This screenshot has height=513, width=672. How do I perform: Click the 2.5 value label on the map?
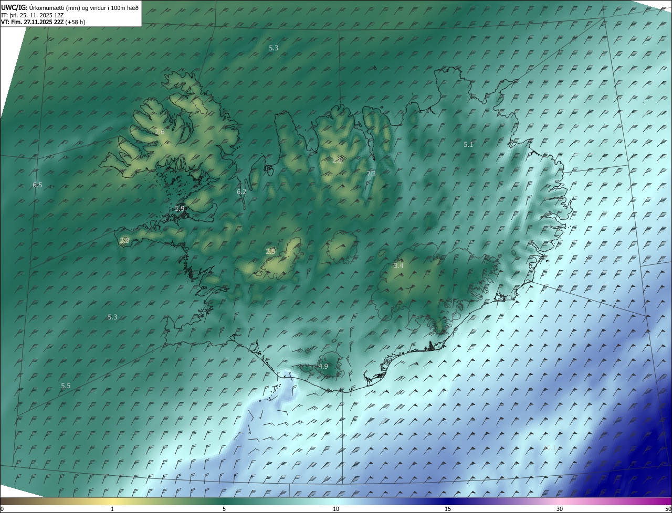coord(270,252)
